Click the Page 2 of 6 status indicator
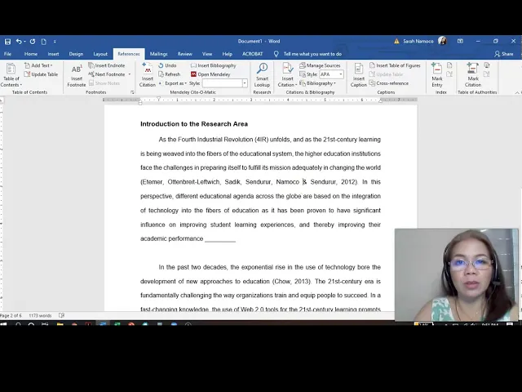The width and height of the screenshot is (522, 392). (x=11, y=316)
